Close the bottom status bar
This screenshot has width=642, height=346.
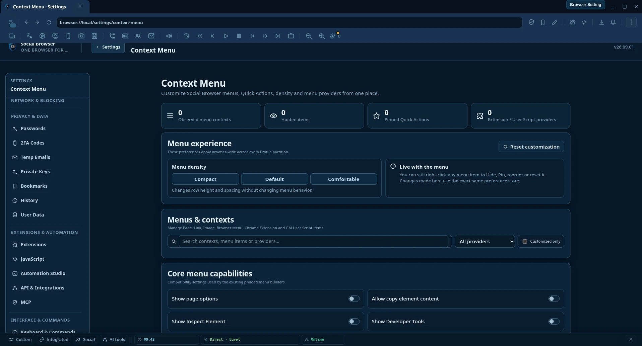(631, 340)
